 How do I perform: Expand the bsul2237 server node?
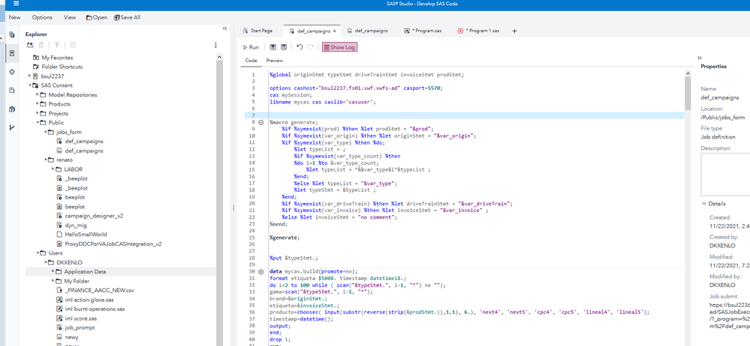click(x=30, y=76)
